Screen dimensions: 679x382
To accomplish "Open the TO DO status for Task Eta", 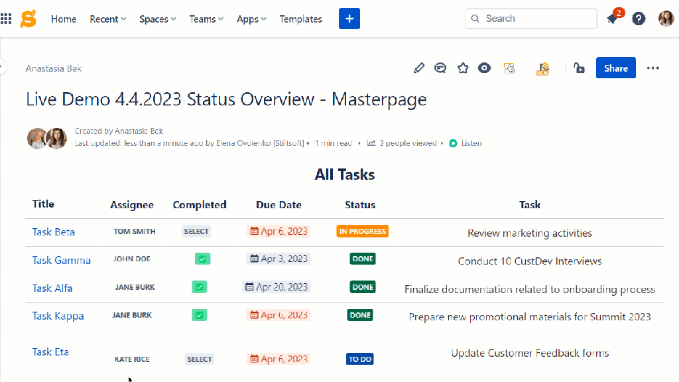I will click(360, 359).
